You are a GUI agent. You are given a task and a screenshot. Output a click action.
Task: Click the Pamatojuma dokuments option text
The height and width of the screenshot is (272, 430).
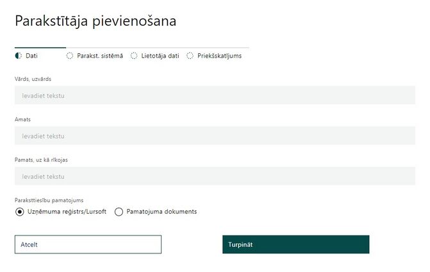[161, 212]
